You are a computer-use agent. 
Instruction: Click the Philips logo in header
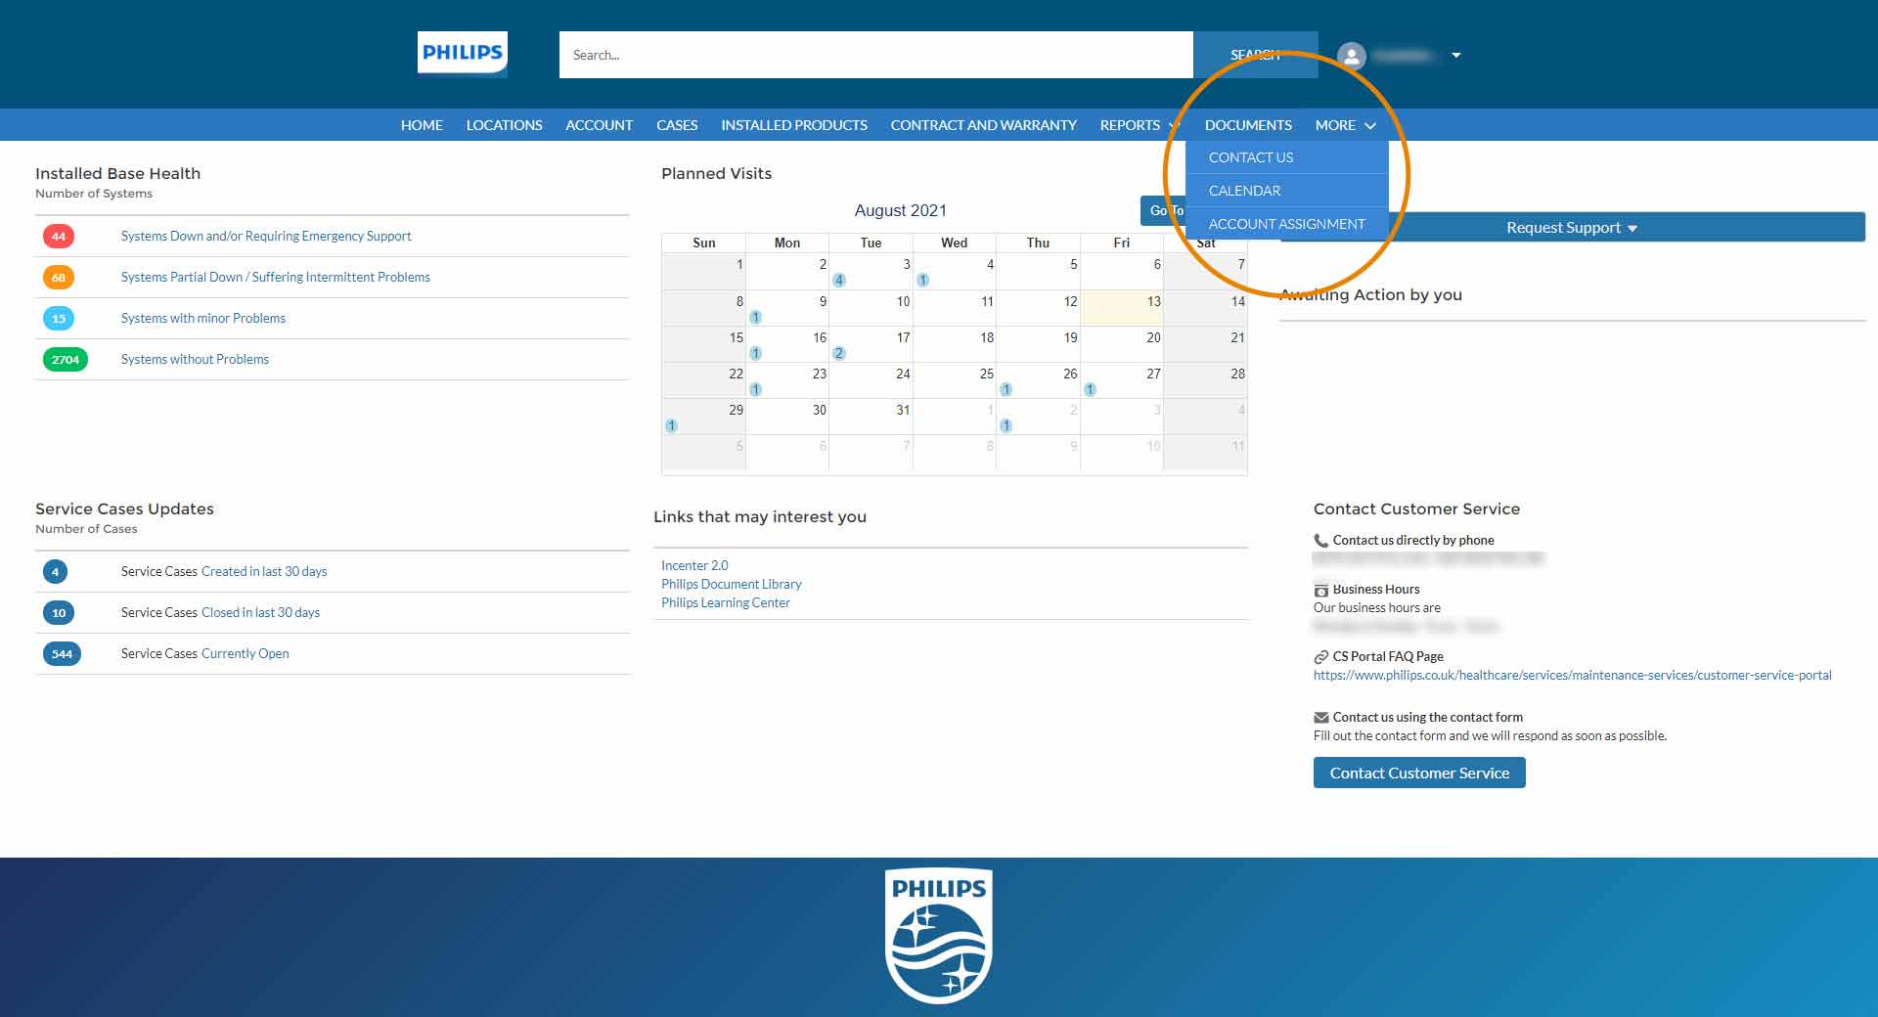pos(462,54)
